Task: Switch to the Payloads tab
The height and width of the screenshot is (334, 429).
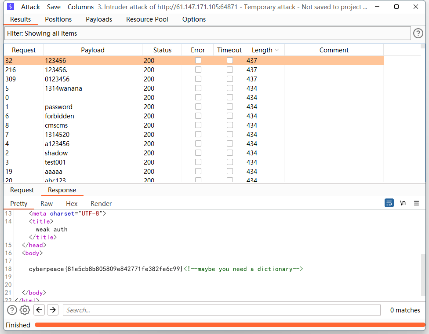Action: click(x=99, y=19)
